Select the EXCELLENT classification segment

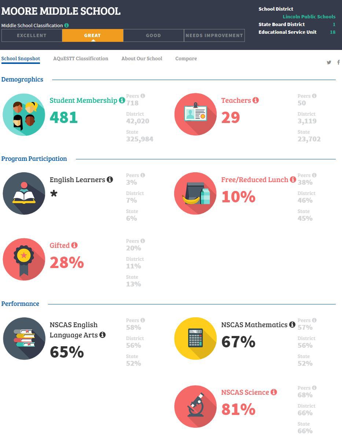pos(32,36)
